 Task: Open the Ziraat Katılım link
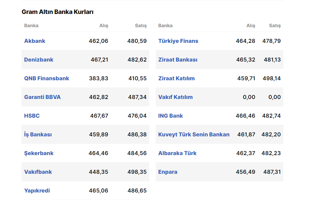tap(176, 78)
